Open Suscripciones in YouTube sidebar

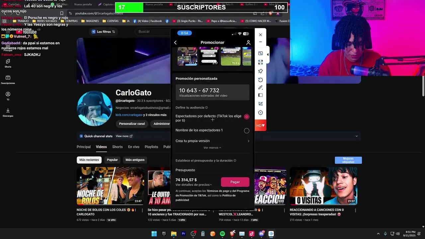click(x=8, y=80)
